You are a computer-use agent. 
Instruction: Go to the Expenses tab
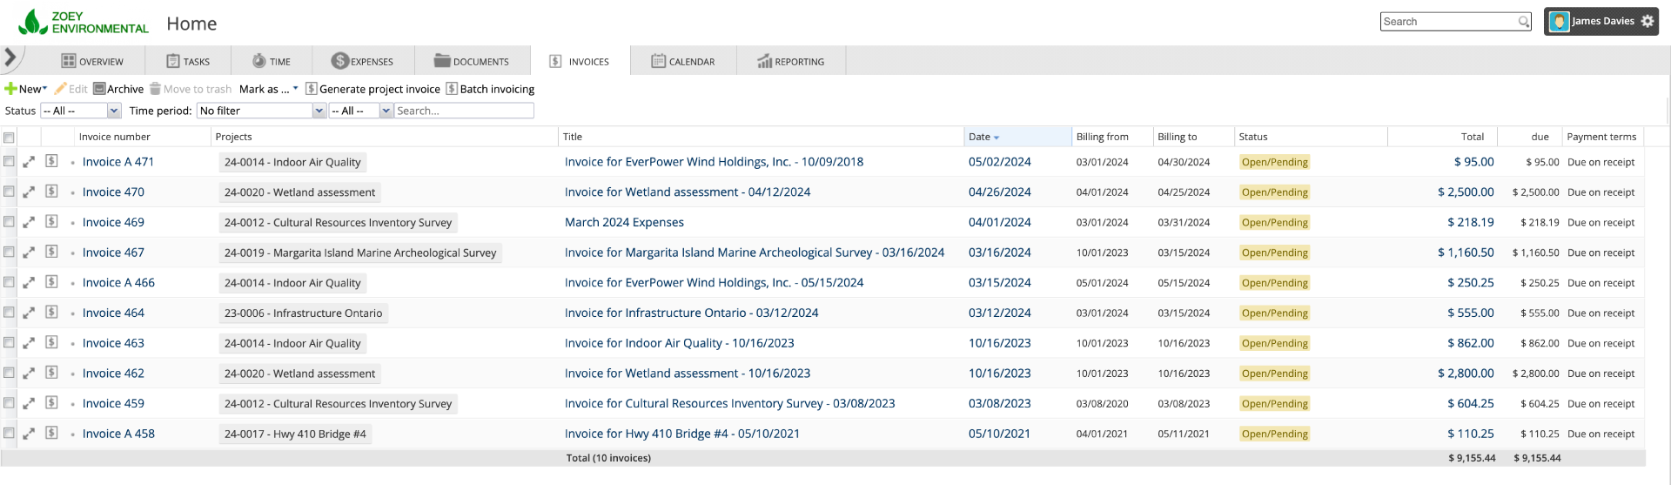(362, 61)
